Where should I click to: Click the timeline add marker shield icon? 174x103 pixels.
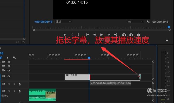click(7, 58)
